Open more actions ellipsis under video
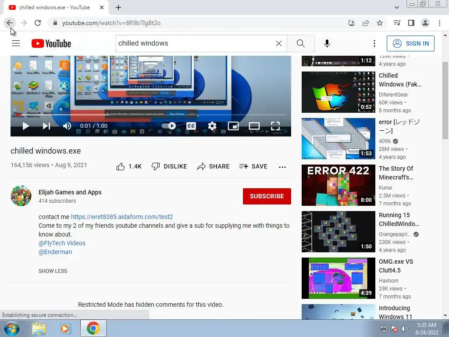 282,167
